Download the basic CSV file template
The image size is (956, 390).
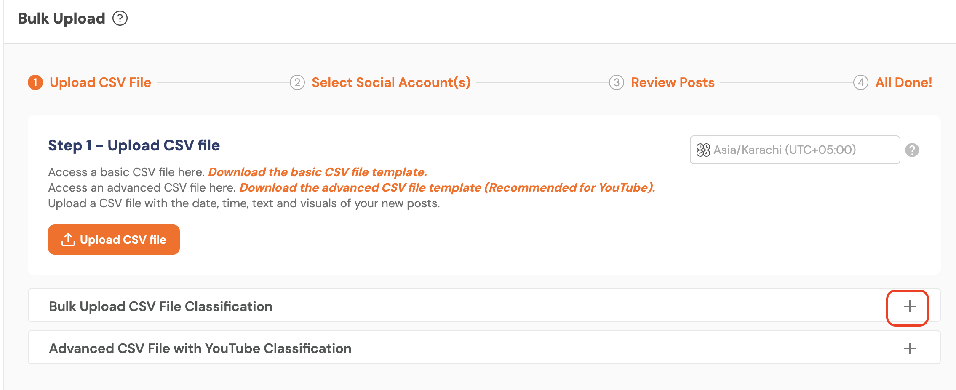tap(318, 172)
